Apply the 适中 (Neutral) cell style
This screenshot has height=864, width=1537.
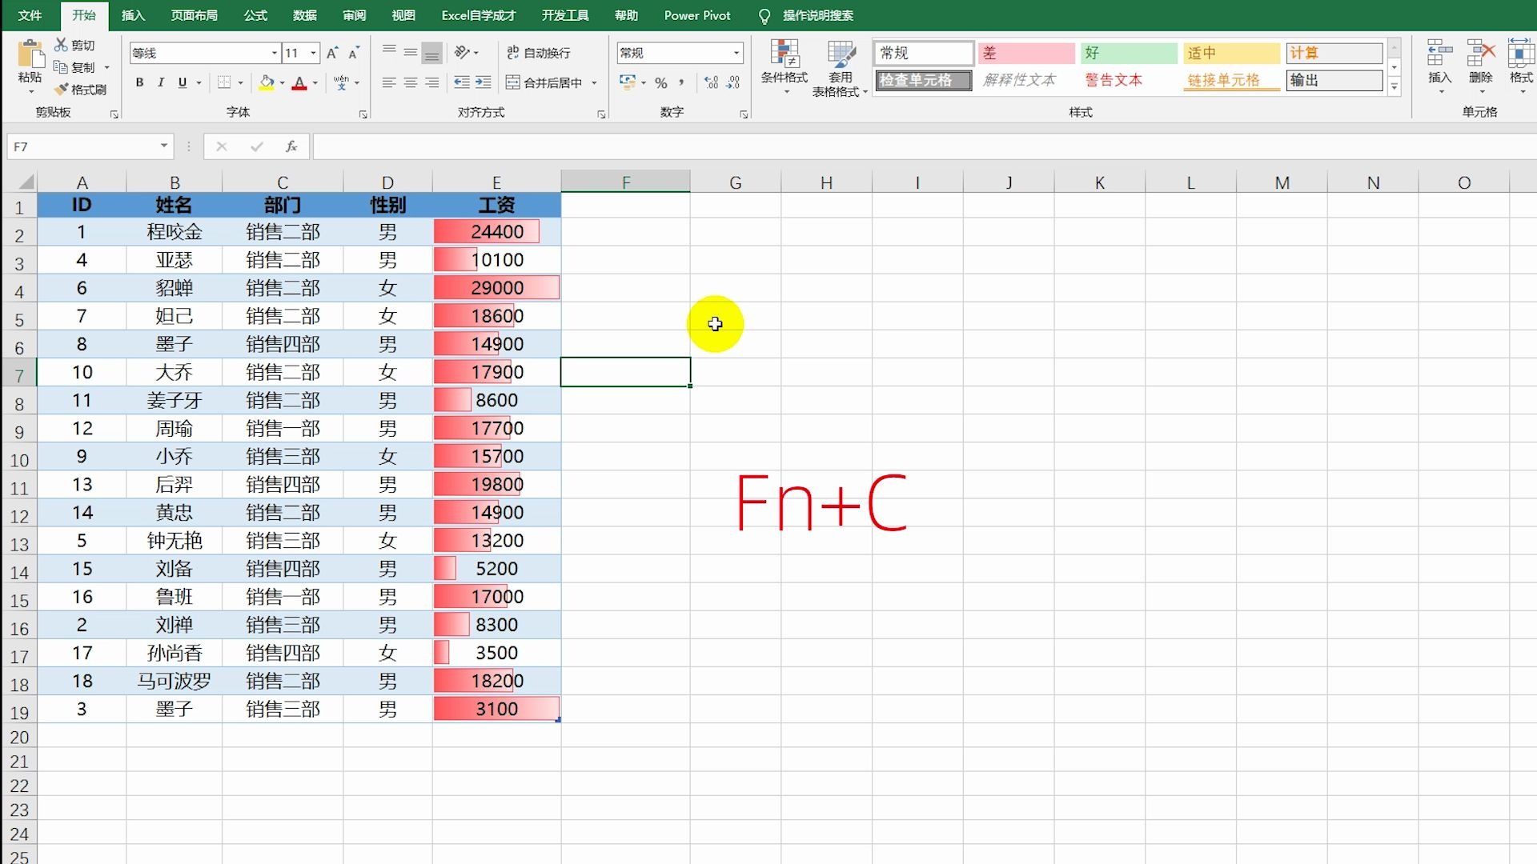click(x=1231, y=53)
